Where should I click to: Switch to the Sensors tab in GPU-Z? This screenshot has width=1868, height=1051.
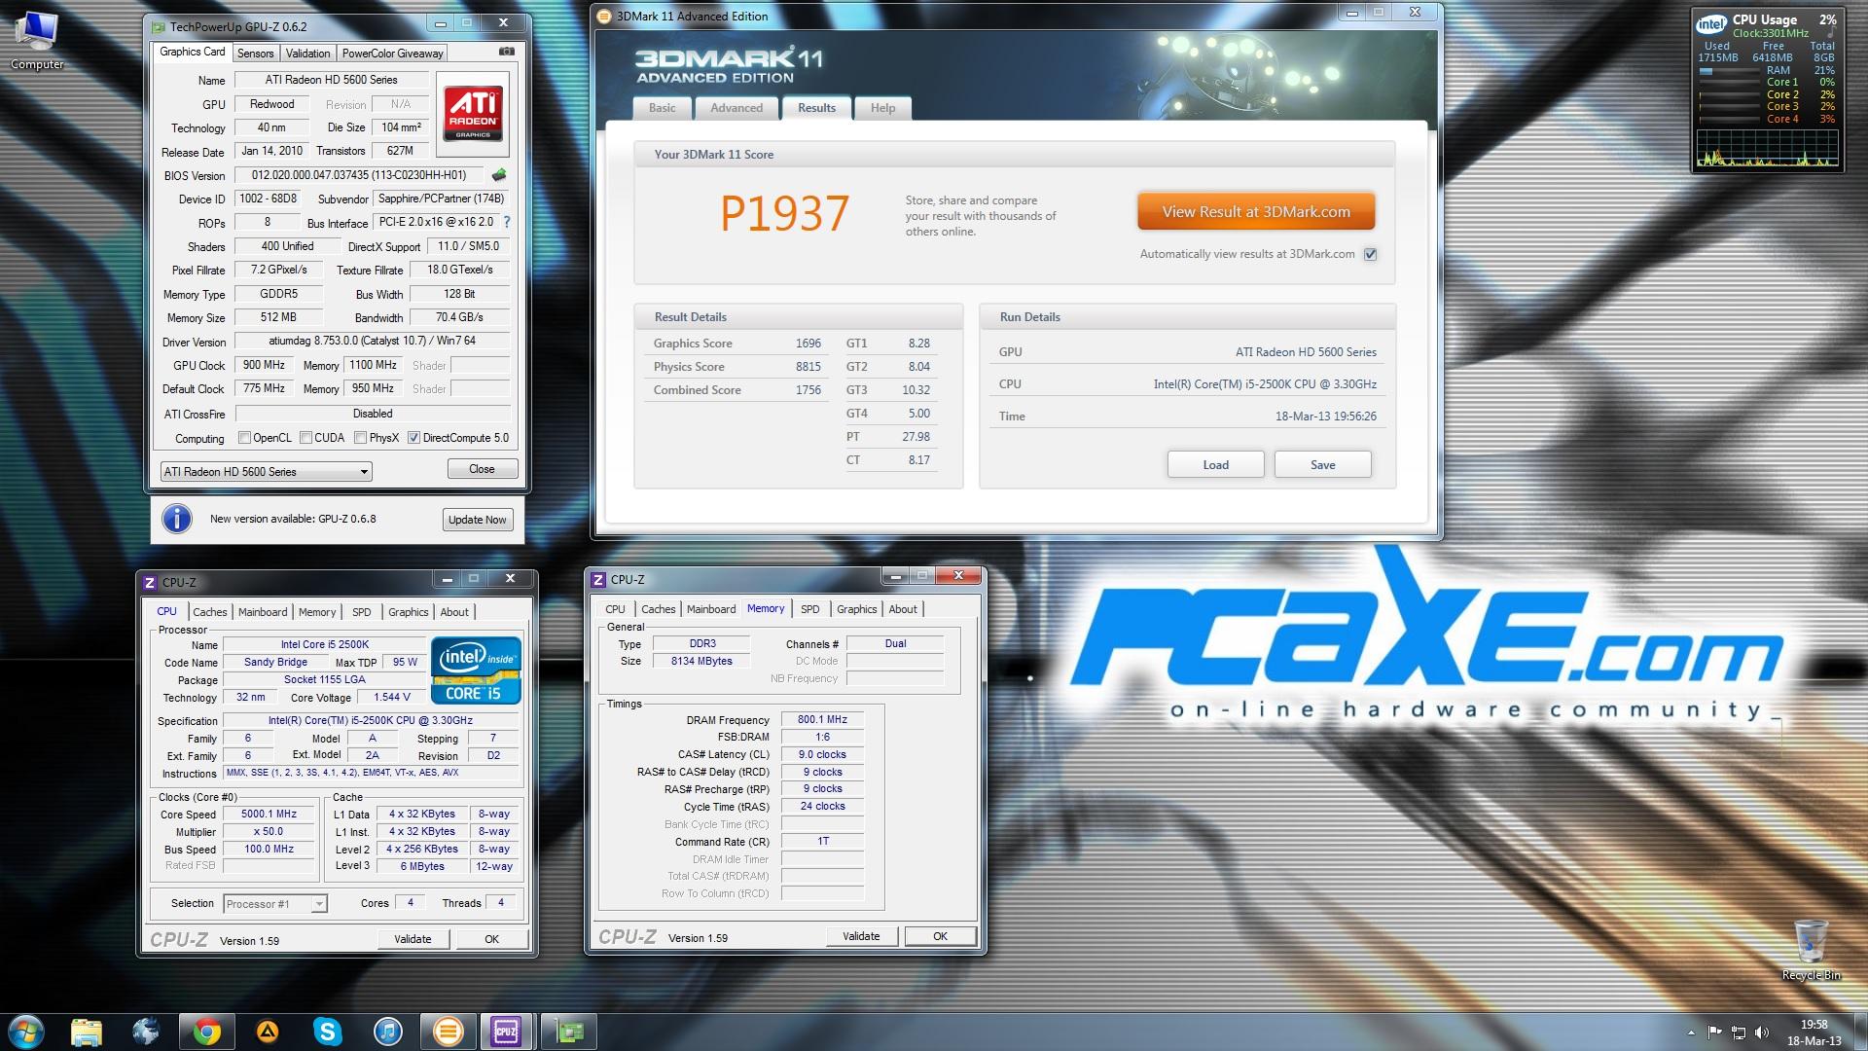(x=256, y=54)
